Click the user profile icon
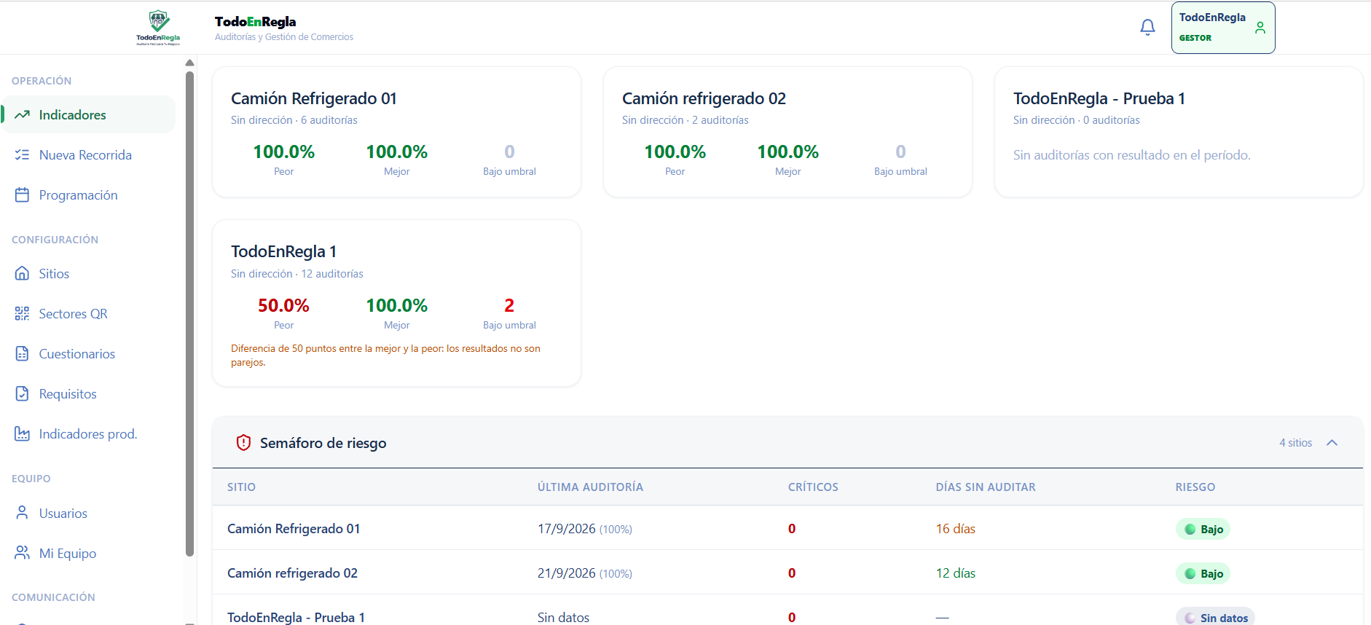Viewport: 1371px width, 625px height. coord(1260,28)
